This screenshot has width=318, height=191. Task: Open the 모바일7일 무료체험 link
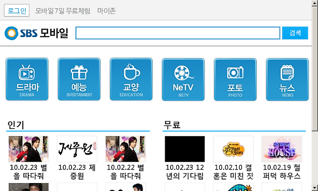63,11
